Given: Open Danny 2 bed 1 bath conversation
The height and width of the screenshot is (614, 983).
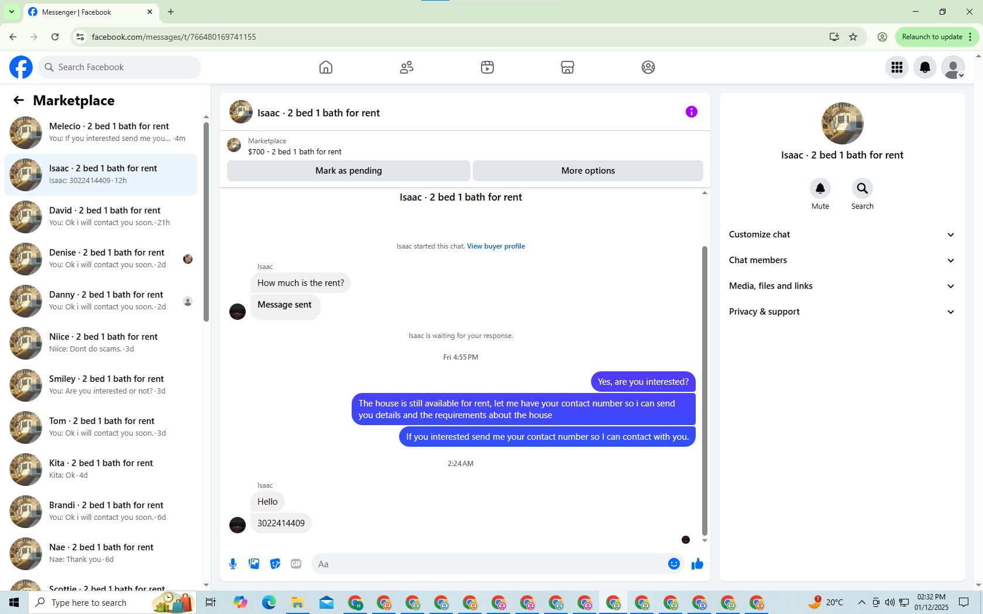Looking at the screenshot, I should 101,301.
